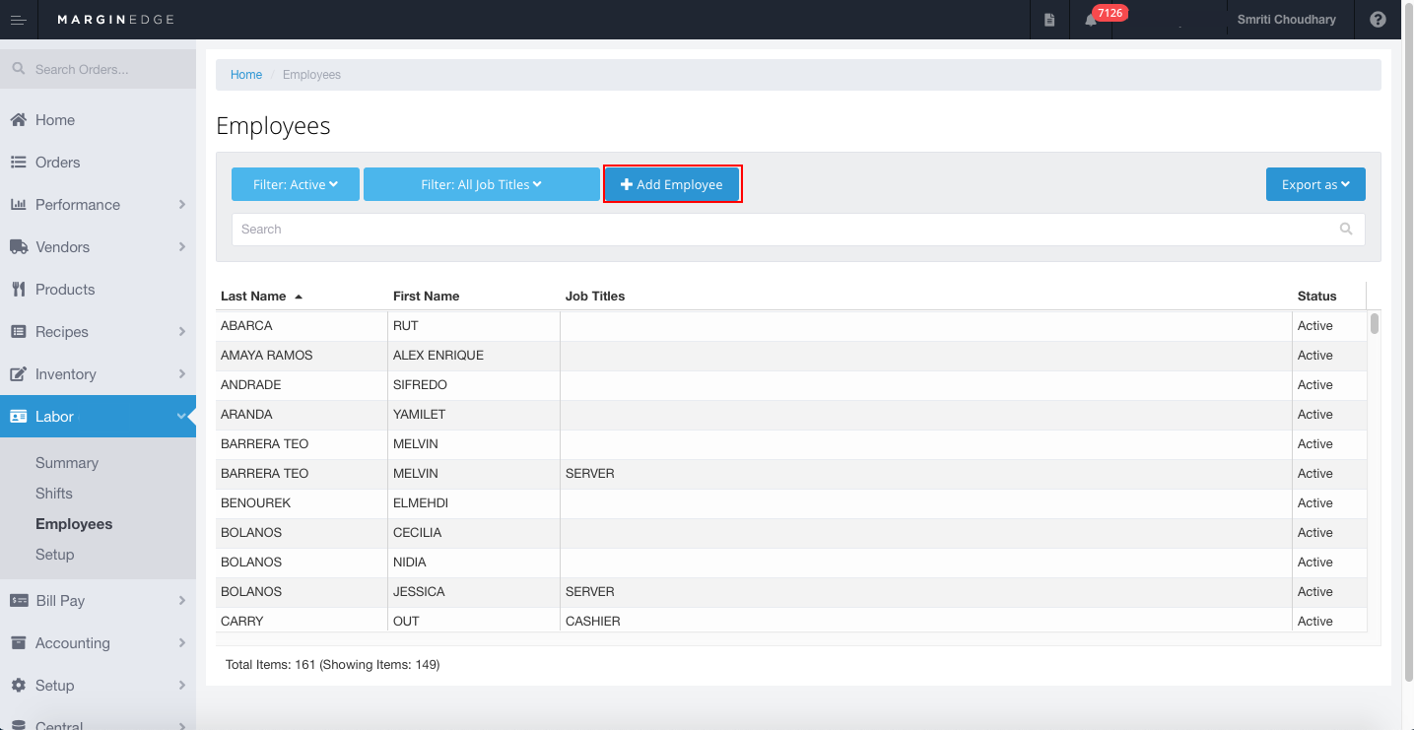The height and width of the screenshot is (730, 1414).
Task: Open the Summary submenu under Labor
Action: click(67, 462)
